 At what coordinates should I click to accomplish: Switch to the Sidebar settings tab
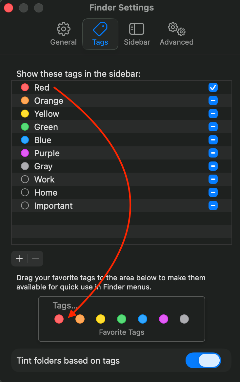137,34
